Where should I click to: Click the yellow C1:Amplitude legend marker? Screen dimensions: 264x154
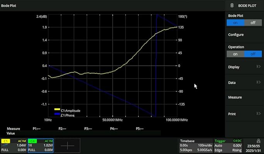57,110
